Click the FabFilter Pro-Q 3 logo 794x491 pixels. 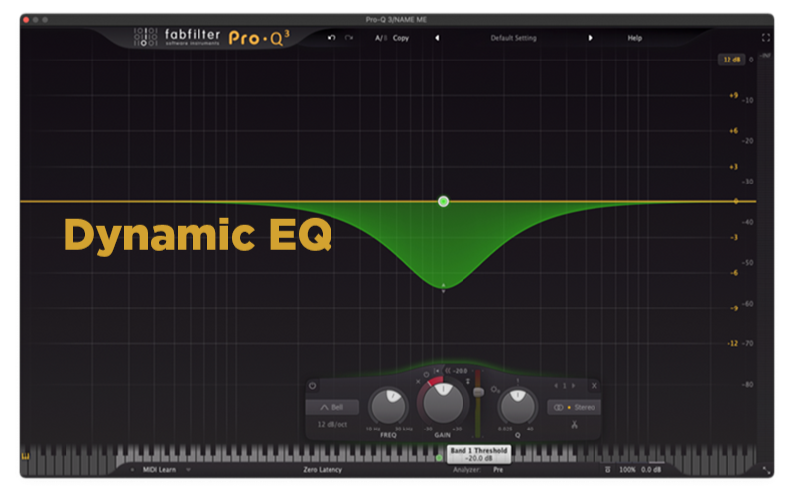pos(211,37)
